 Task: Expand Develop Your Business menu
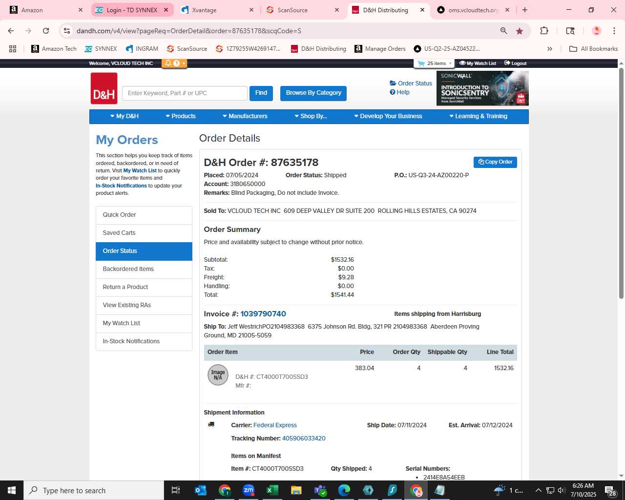pos(388,116)
